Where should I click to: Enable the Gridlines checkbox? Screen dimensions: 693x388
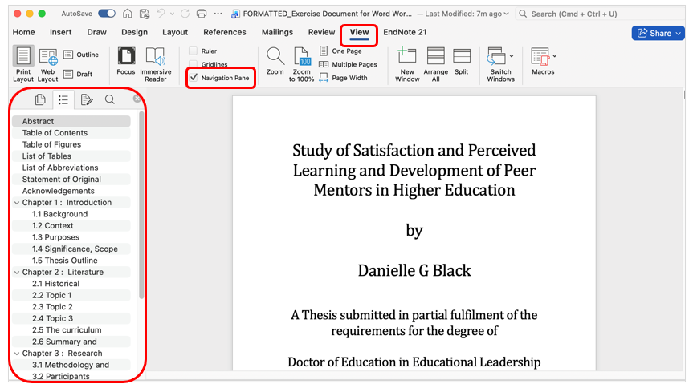[194, 64]
